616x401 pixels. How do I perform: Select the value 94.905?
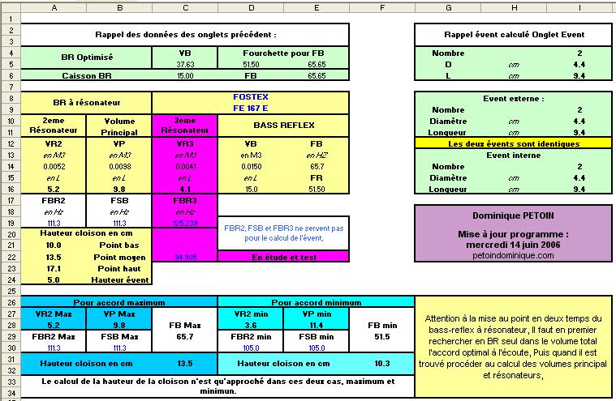pos(185,257)
